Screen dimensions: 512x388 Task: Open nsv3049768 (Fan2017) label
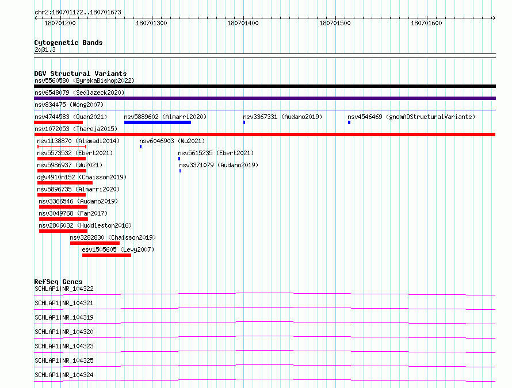(x=73, y=213)
